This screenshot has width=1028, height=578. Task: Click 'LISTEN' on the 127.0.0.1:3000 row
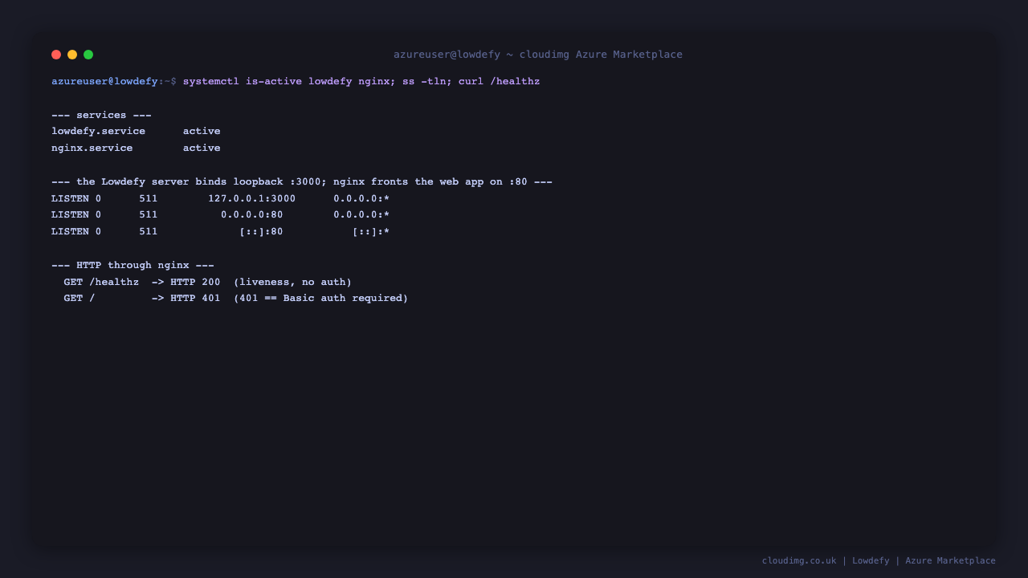[x=70, y=198]
